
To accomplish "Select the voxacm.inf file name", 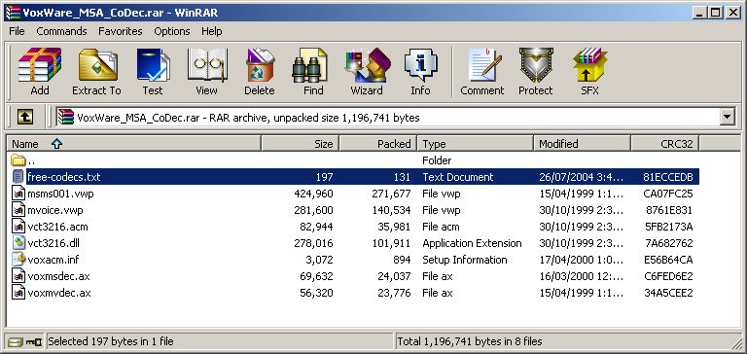I will coord(53,260).
